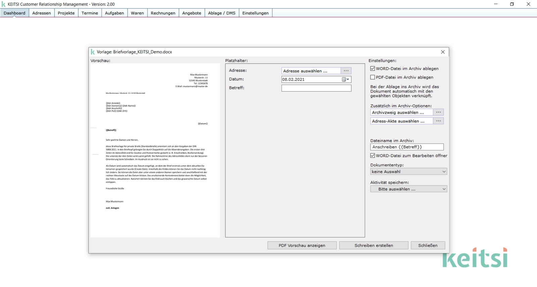Open the Aktivität speichern dropdown
537x287 pixels.
point(408,189)
